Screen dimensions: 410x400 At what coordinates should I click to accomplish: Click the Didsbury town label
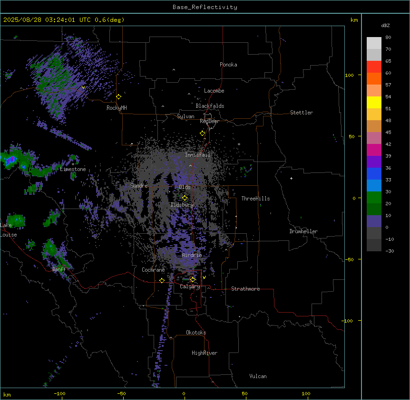coord(182,205)
